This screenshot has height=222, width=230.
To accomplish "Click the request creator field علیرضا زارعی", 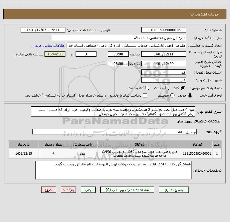I will (126, 46).
